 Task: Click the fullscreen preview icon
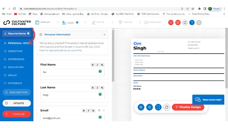(x=158, y=107)
